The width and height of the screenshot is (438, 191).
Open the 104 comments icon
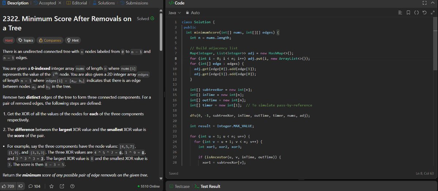(34, 186)
